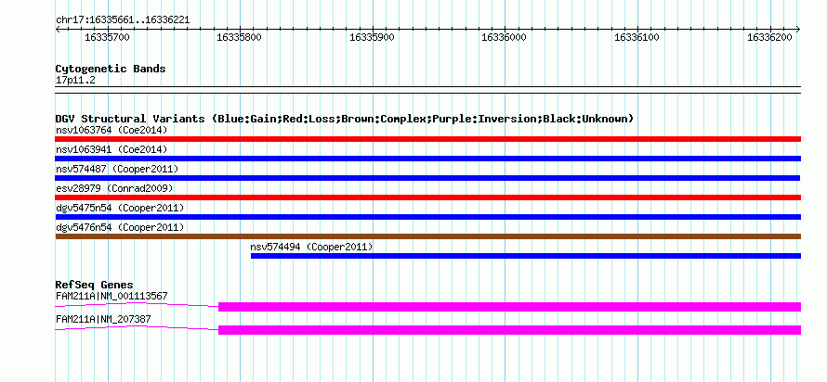827x382 pixels.
Task: Click the ruler's left arrow end
Action: point(58,29)
